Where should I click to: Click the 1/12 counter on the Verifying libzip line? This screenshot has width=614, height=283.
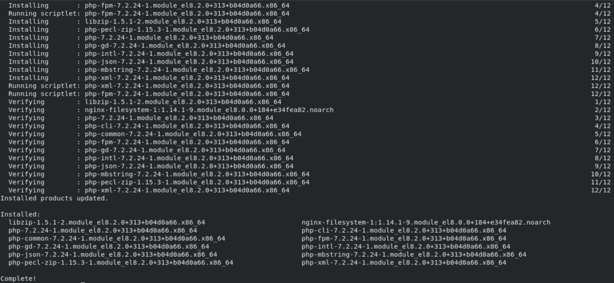(x=603, y=102)
